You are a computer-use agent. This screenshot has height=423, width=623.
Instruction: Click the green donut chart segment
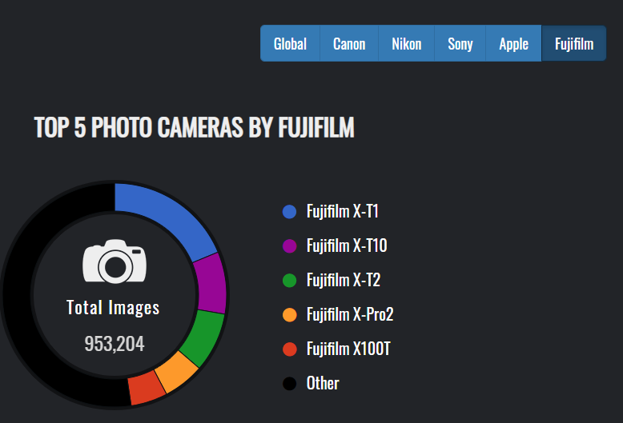pyautogui.click(x=203, y=337)
